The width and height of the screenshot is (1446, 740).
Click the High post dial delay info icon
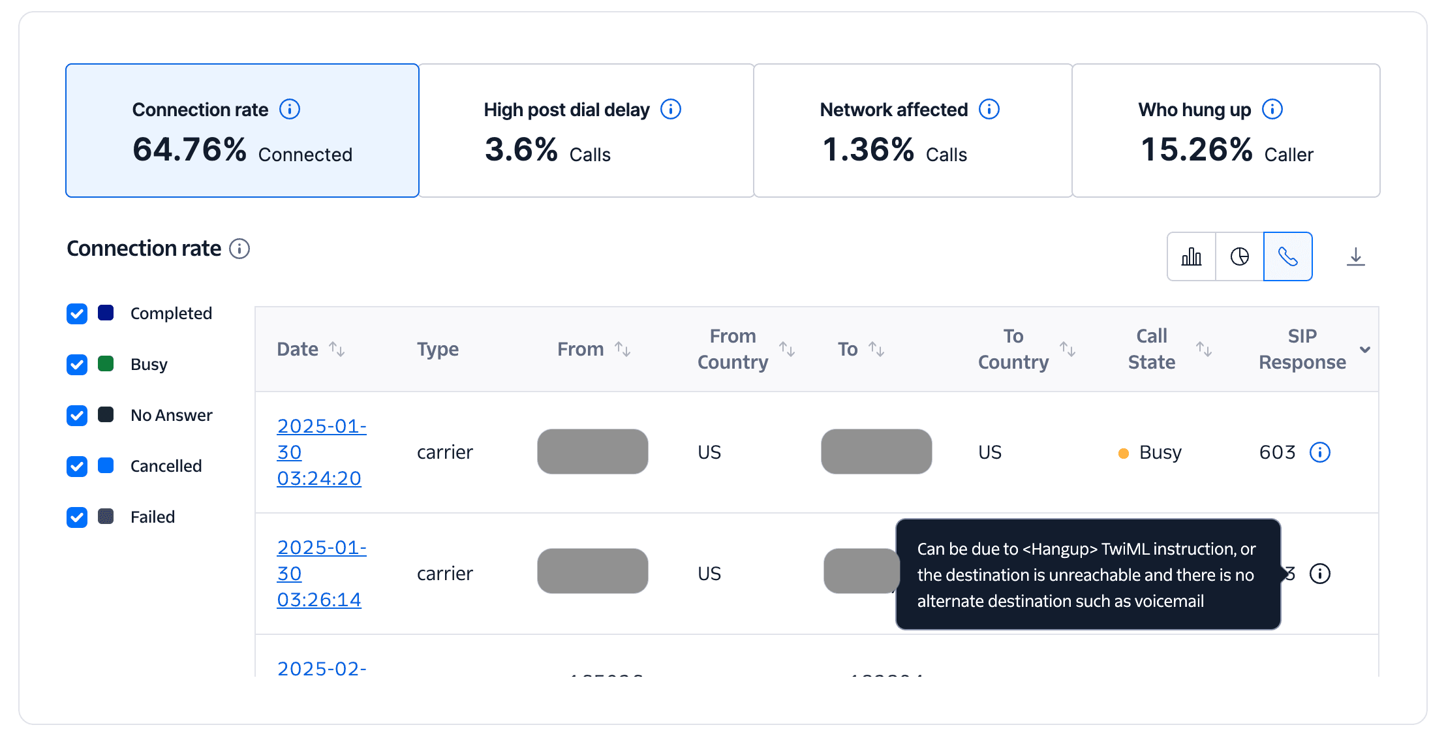point(671,109)
